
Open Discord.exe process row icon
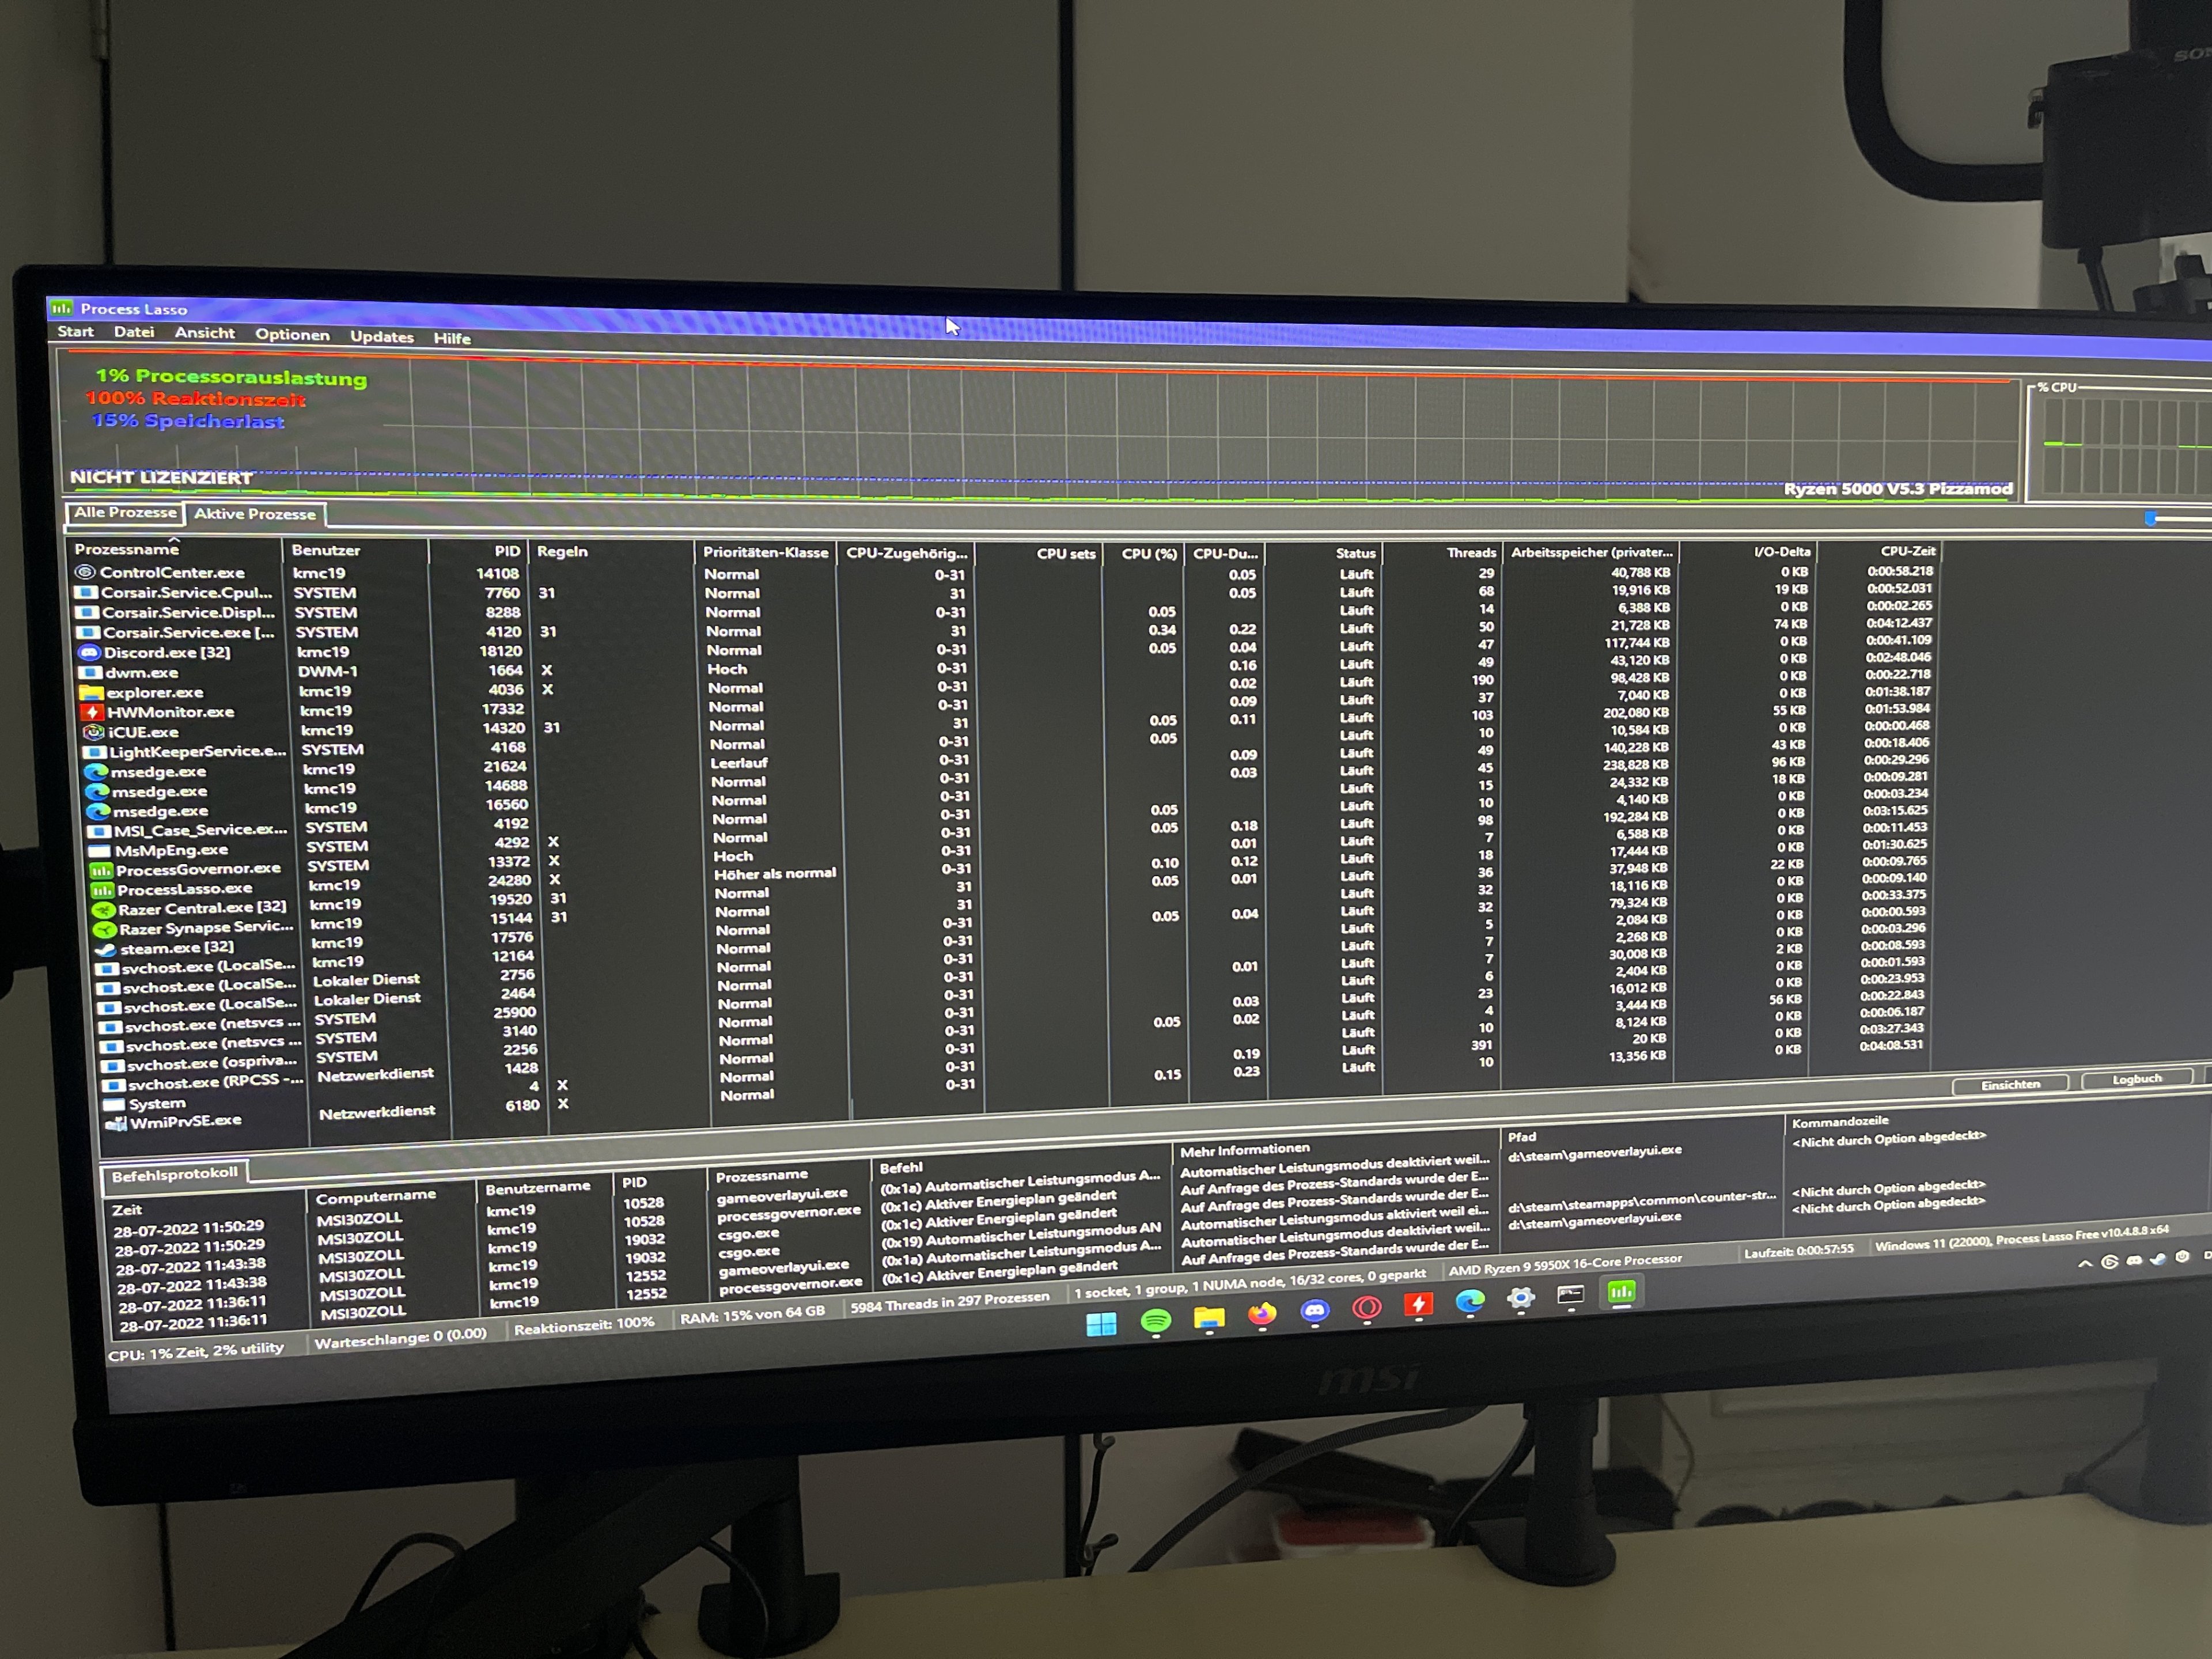[x=90, y=652]
